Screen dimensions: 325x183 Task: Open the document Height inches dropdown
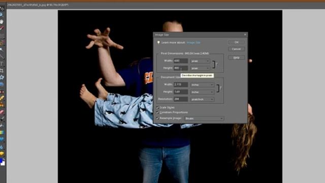coord(202,92)
